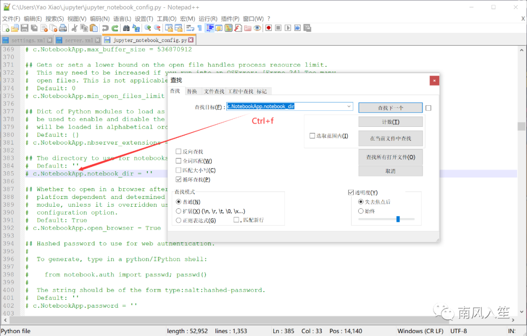Open the Function List toolbar icon

238,28
